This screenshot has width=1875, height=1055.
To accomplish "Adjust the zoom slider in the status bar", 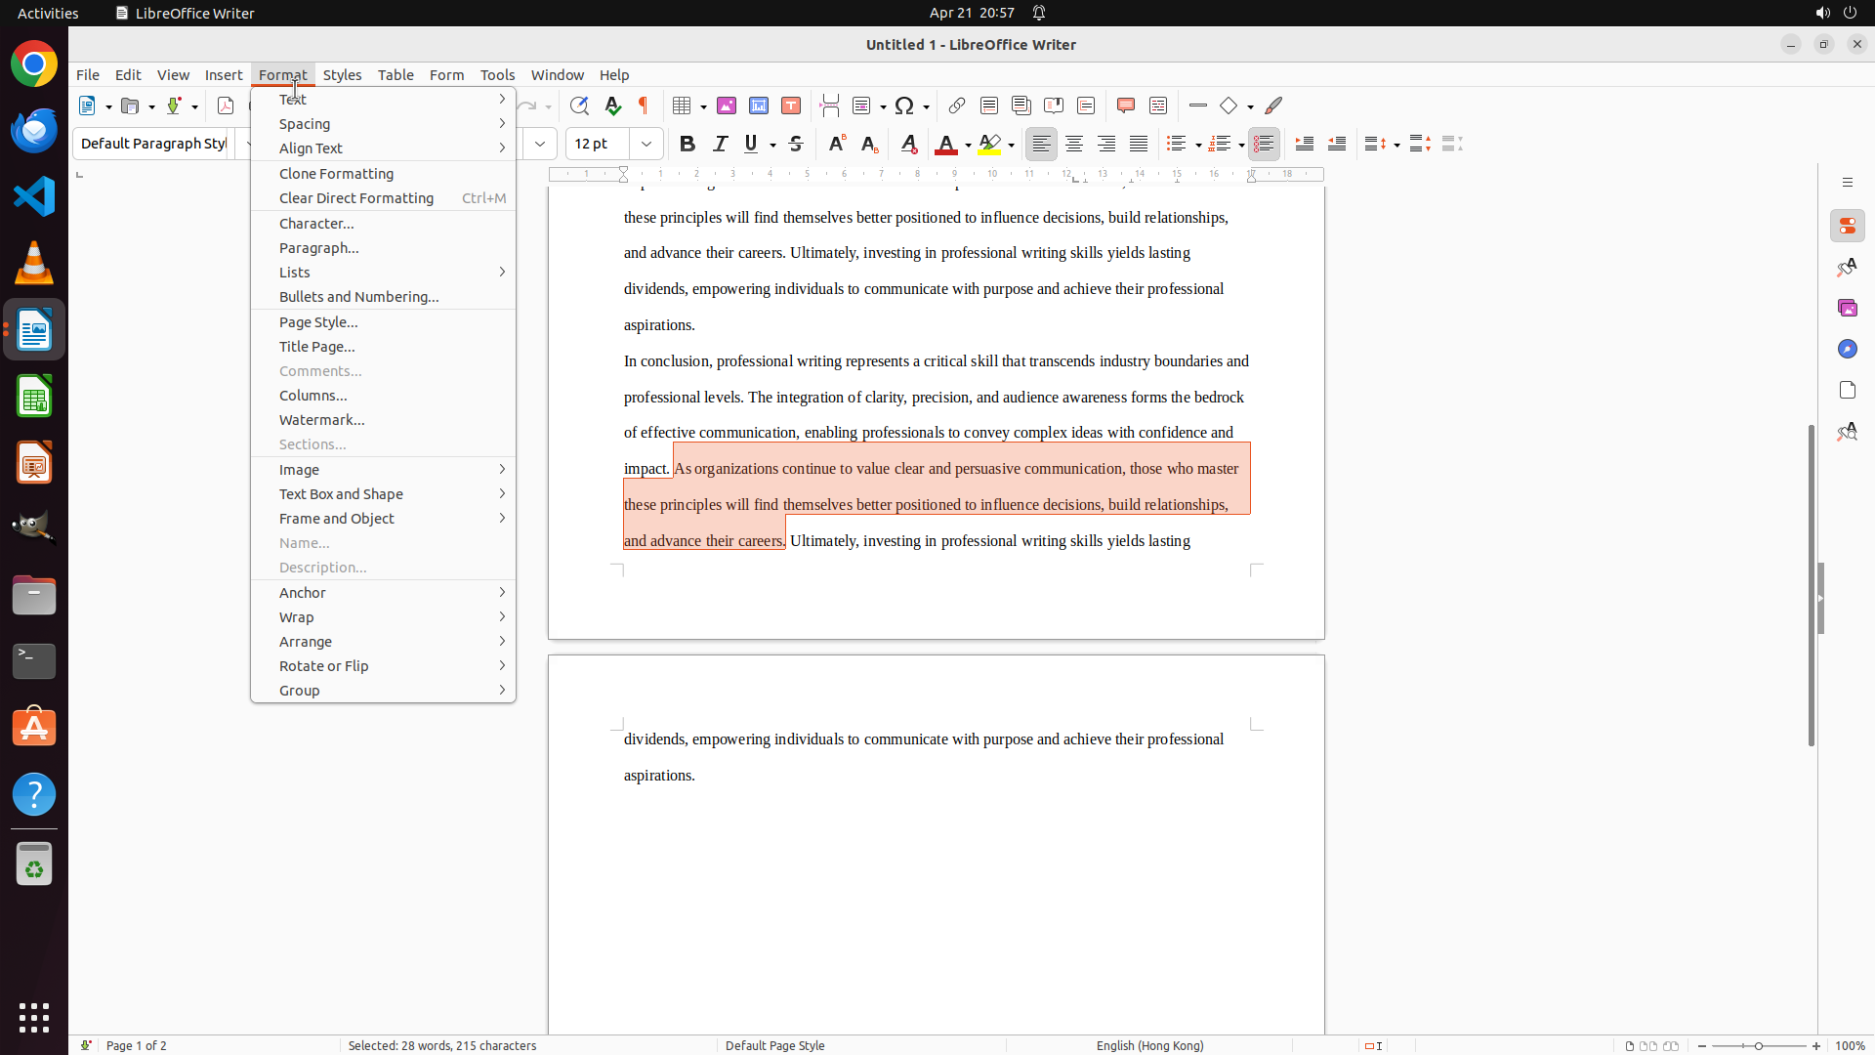I will click(x=1759, y=1045).
